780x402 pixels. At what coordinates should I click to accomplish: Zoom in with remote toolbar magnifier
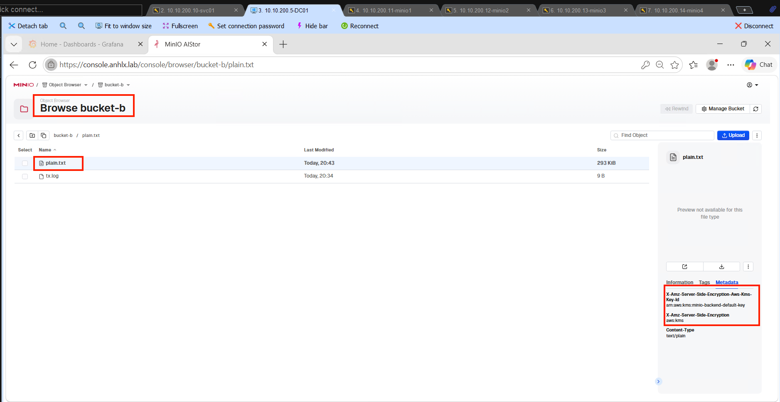tap(63, 26)
